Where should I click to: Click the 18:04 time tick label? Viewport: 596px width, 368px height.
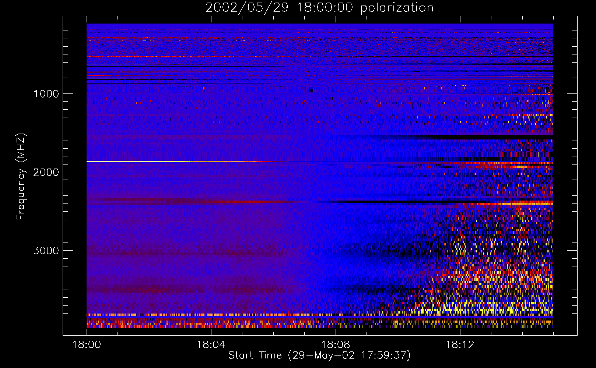(x=211, y=345)
